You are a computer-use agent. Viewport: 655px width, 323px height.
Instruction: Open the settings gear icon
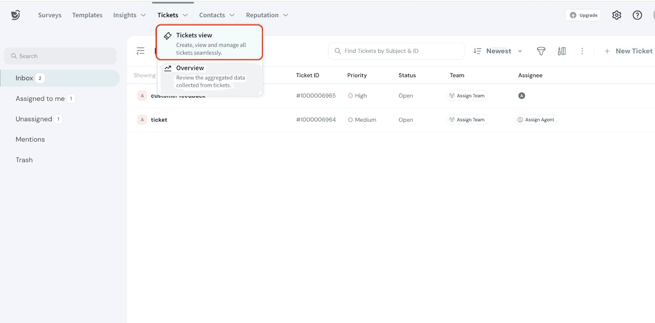pyautogui.click(x=617, y=15)
